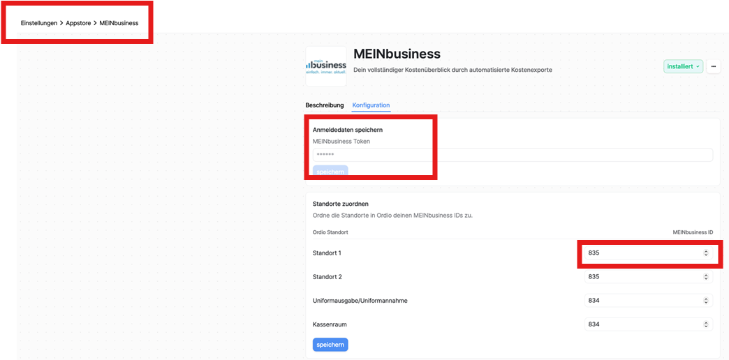This screenshot has height=360, width=729.
Task: Click the 'Ordne die Standorte' instruction text
Action: pos(393,216)
